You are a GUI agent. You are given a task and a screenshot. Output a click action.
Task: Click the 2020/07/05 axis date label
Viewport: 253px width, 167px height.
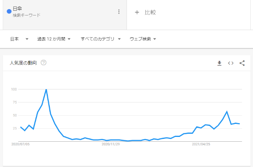(21, 144)
